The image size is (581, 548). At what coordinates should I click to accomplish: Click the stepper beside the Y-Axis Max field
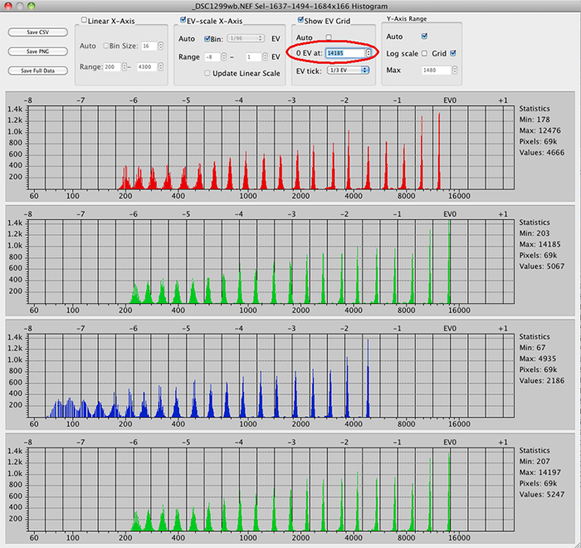455,70
